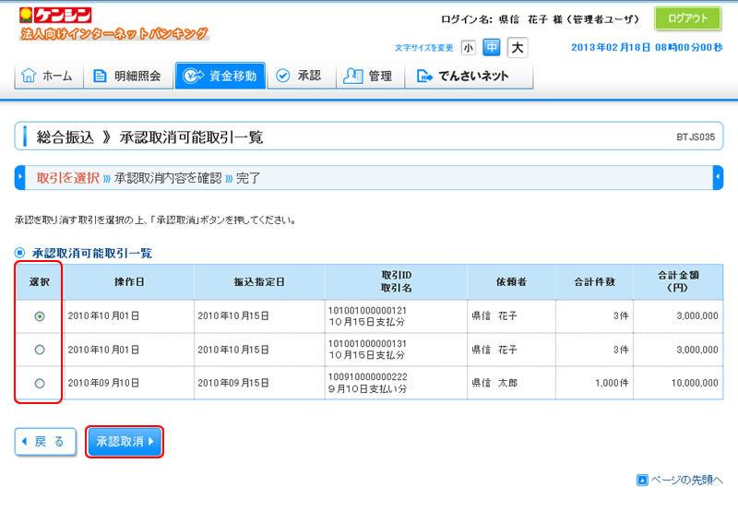Go to the 承認 tab
The width and height of the screenshot is (738, 511).
coord(299,77)
